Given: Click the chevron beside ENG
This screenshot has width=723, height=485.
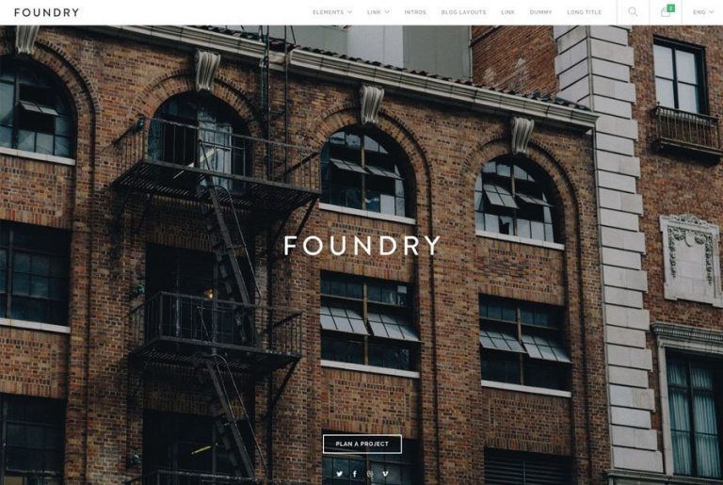Looking at the screenshot, I should (711, 12).
